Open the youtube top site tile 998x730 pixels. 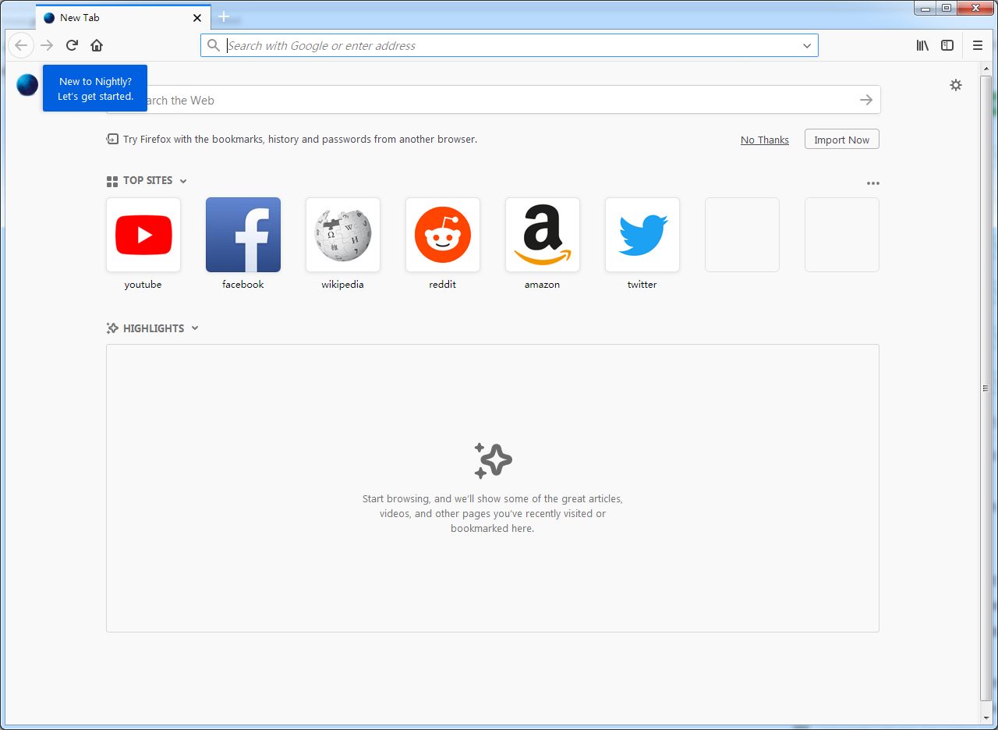click(143, 235)
